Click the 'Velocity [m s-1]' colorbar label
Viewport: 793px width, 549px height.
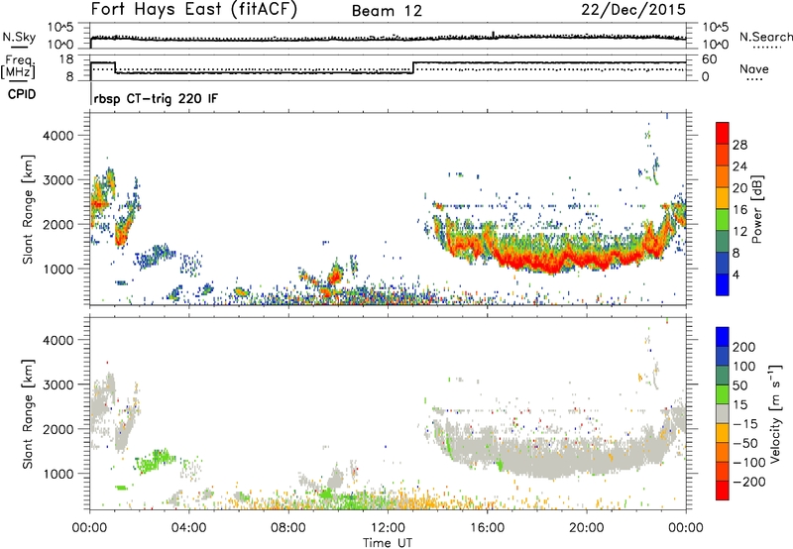775,413
